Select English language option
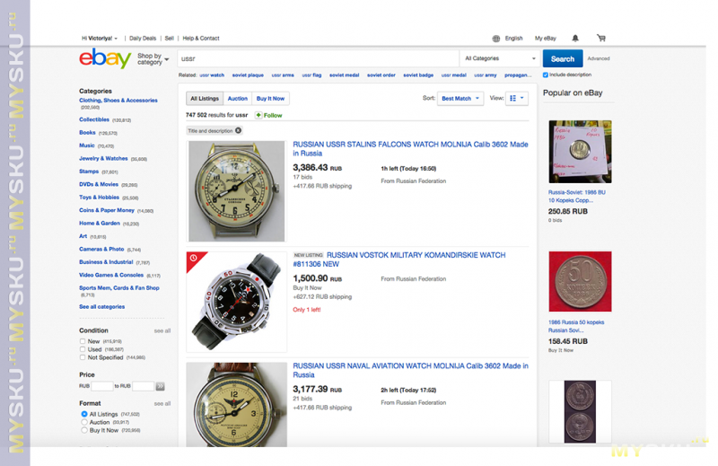 [x=513, y=39]
